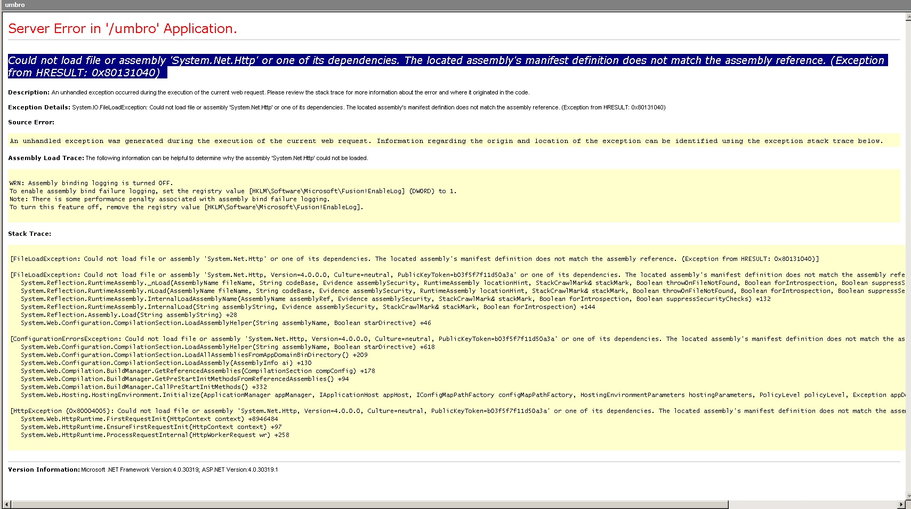Click the '[HttpException (0x80004005)' line
The width and height of the screenshot is (911, 509).
click(458, 411)
